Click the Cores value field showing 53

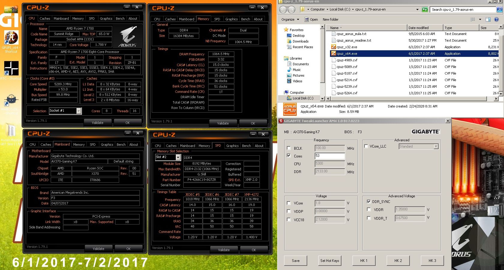point(330,156)
